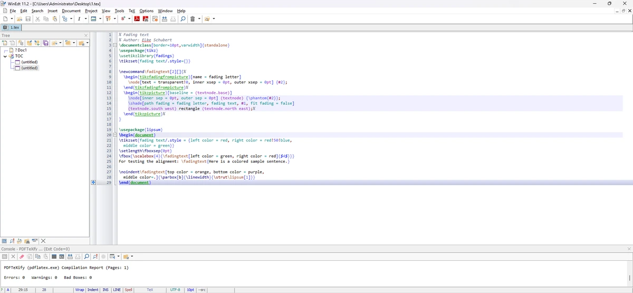Collapse code fold at line 20
Viewport: 633px width, 293px height.
pos(114,135)
